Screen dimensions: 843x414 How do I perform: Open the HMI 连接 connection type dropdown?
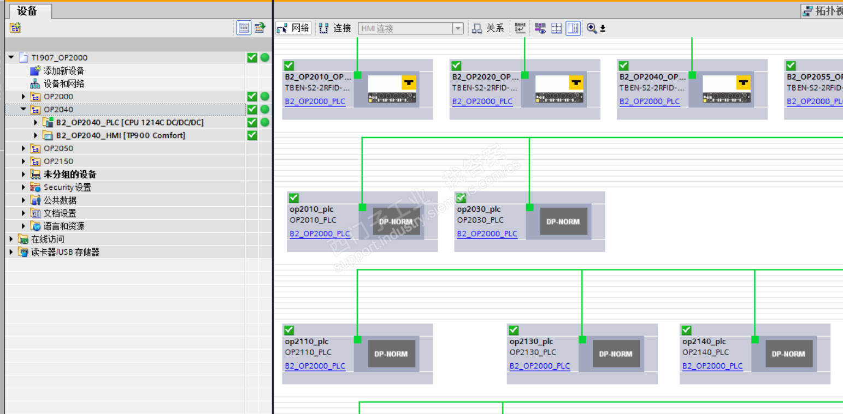coord(458,28)
